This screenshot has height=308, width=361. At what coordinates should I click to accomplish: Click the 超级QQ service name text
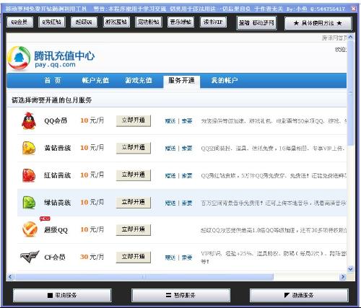(56, 230)
